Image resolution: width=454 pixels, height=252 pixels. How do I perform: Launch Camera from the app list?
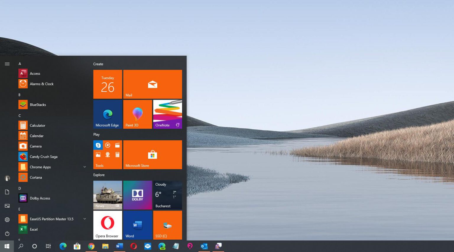(53, 146)
